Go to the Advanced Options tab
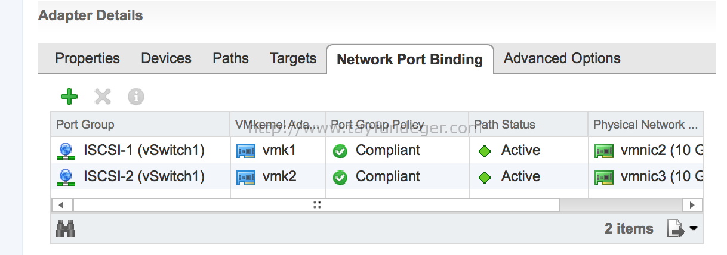Screen dimensions: 727x255 tap(562, 58)
